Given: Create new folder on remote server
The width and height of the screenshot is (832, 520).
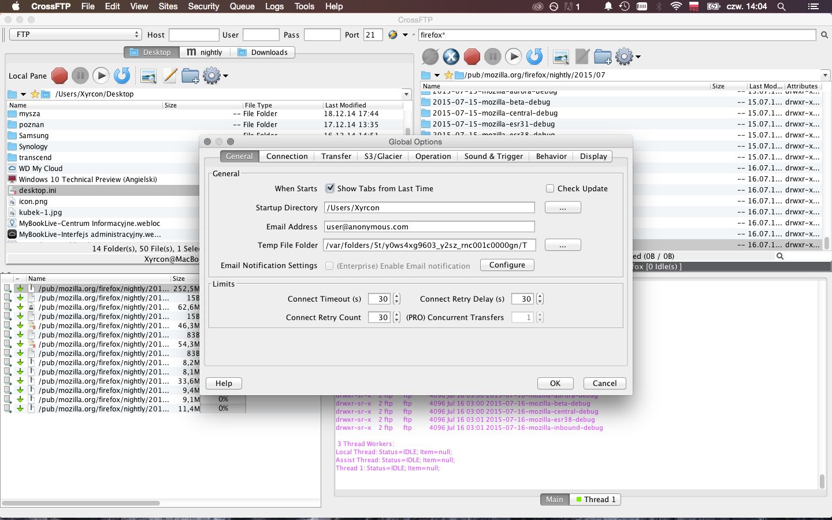Looking at the screenshot, I should [603, 57].
